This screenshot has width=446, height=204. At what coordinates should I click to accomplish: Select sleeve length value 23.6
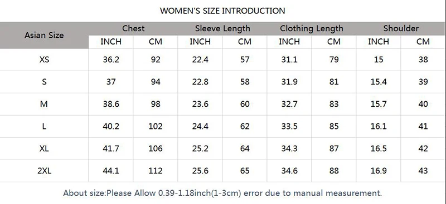click(200, 104)
